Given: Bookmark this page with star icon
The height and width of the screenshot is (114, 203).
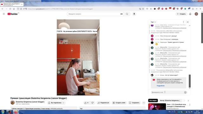Looking at the screenshot, I should tap(143, 9).
